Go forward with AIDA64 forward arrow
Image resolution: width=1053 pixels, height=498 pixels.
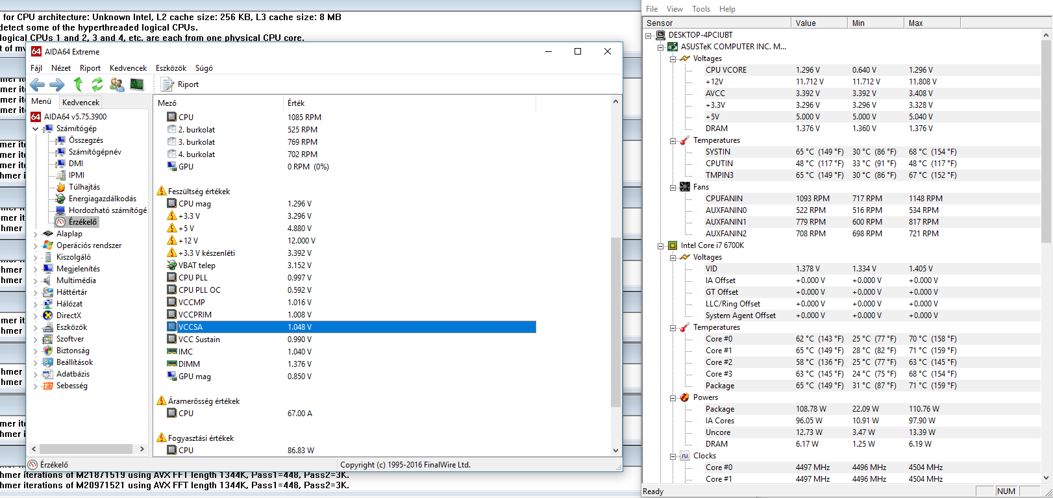point(57,84)
